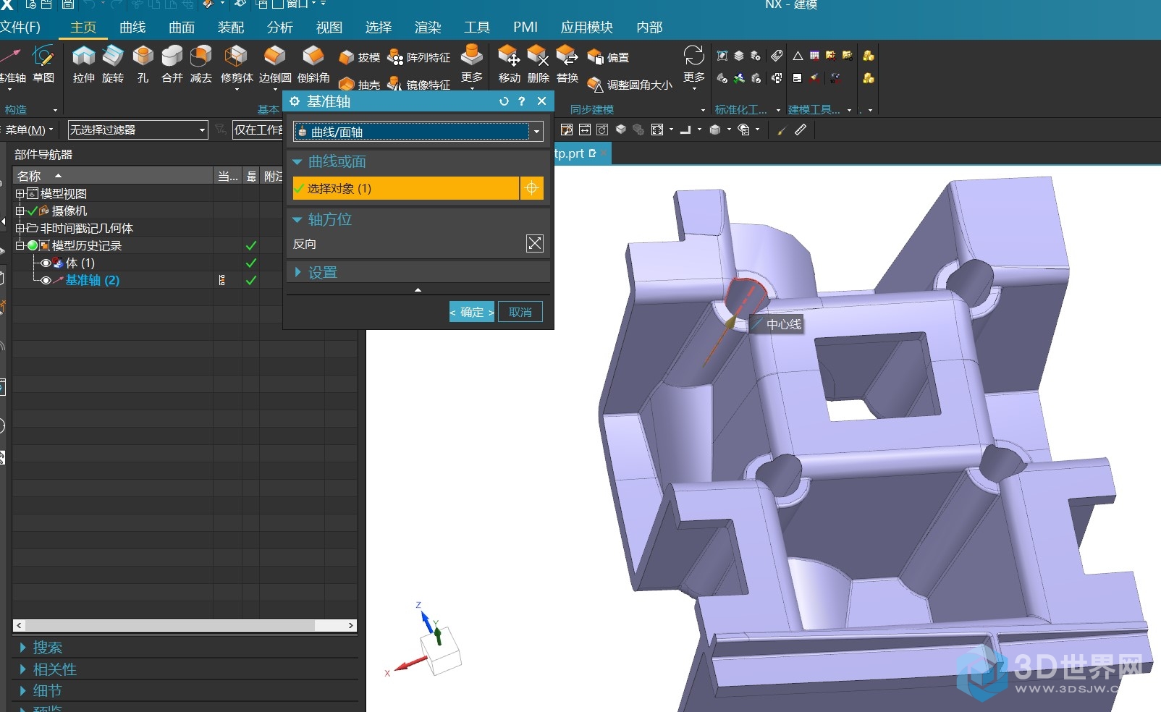
Task: Click 取消 to cancel dialog
Action: [520, 312]
